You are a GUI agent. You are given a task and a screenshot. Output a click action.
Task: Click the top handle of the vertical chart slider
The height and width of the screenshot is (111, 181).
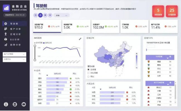35,46
